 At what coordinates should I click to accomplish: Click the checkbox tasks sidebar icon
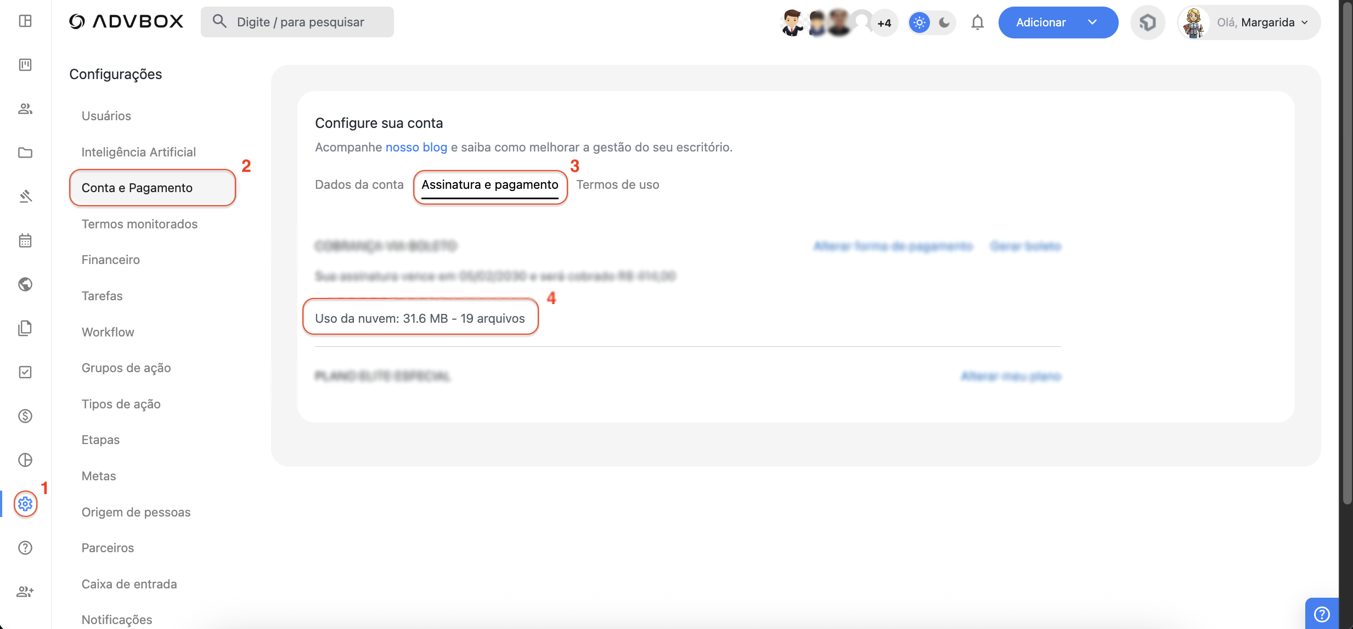click(25, 372)
